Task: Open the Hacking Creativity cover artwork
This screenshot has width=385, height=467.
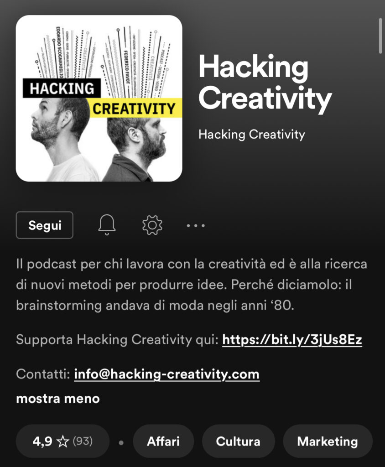Action: (99, 99)
